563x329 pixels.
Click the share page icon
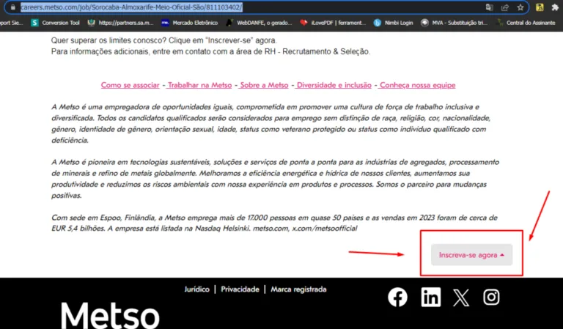pyautogui.click(x=505, y=7)
